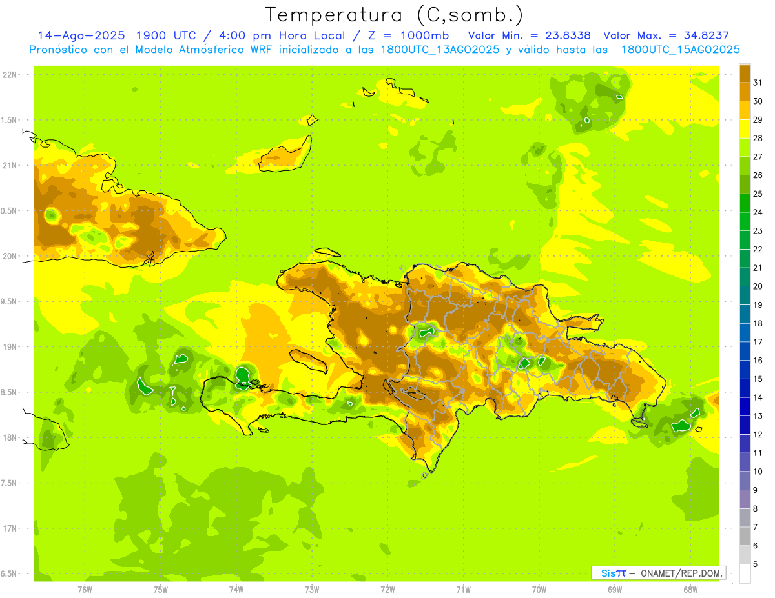This screenshot has width=775, height=598.
Task: Click the colorbar value '20'
Action: click(x=758, y=286)
